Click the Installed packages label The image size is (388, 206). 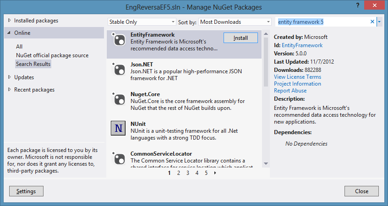pyautogui.click(x=36, y=21)
